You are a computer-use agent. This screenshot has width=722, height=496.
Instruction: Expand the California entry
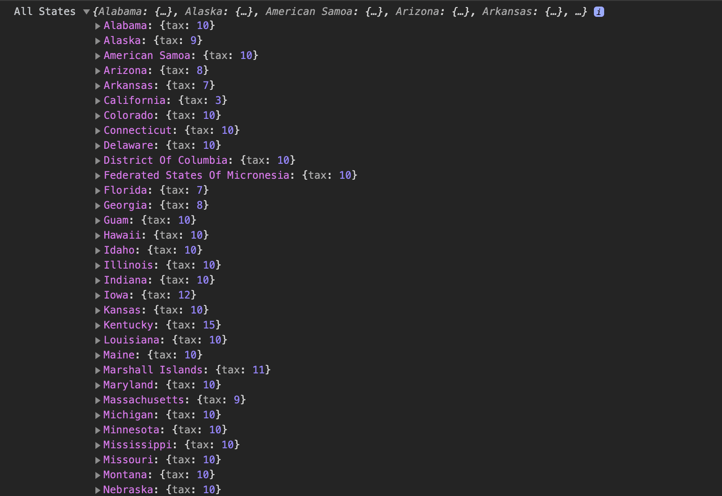point(98,101)
